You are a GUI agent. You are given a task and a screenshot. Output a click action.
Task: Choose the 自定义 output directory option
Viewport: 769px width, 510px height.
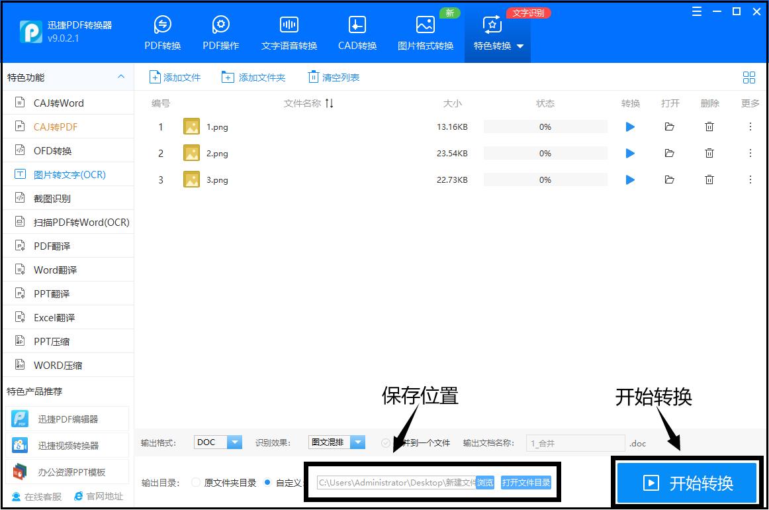pos(269,482)
